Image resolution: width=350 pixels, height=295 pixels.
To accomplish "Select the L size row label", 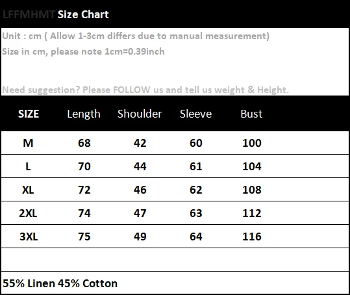I will (x=28, y=166).
